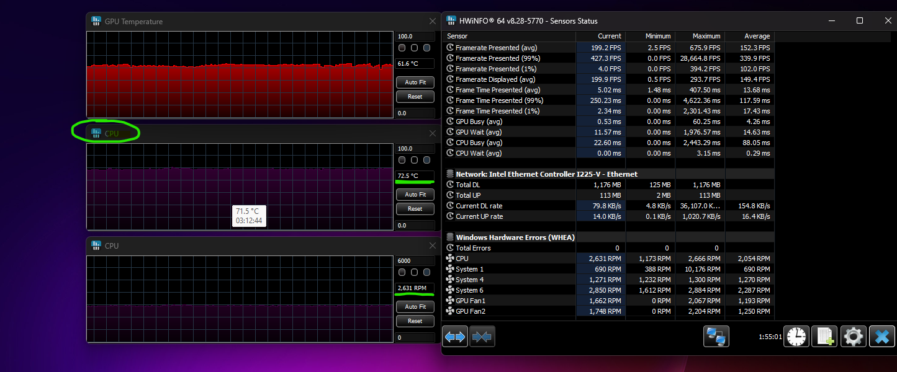Start logging with the document plus icon
Viewport: 897px width, 372px height.
click(x=825, y=337)
